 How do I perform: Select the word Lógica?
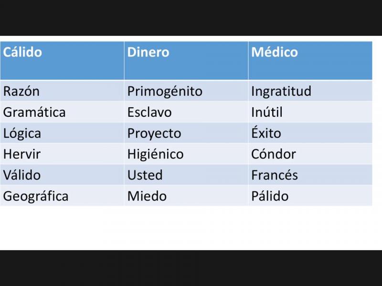[22, 133]
